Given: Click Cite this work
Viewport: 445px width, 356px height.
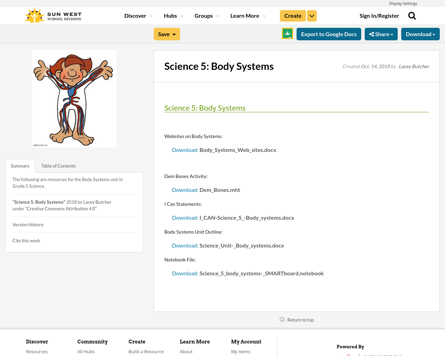Looking at the screenshot, I should click(x=26, y=241).
